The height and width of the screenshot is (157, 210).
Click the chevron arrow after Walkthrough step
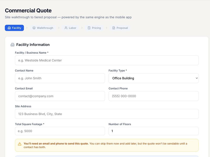point(59,28)
